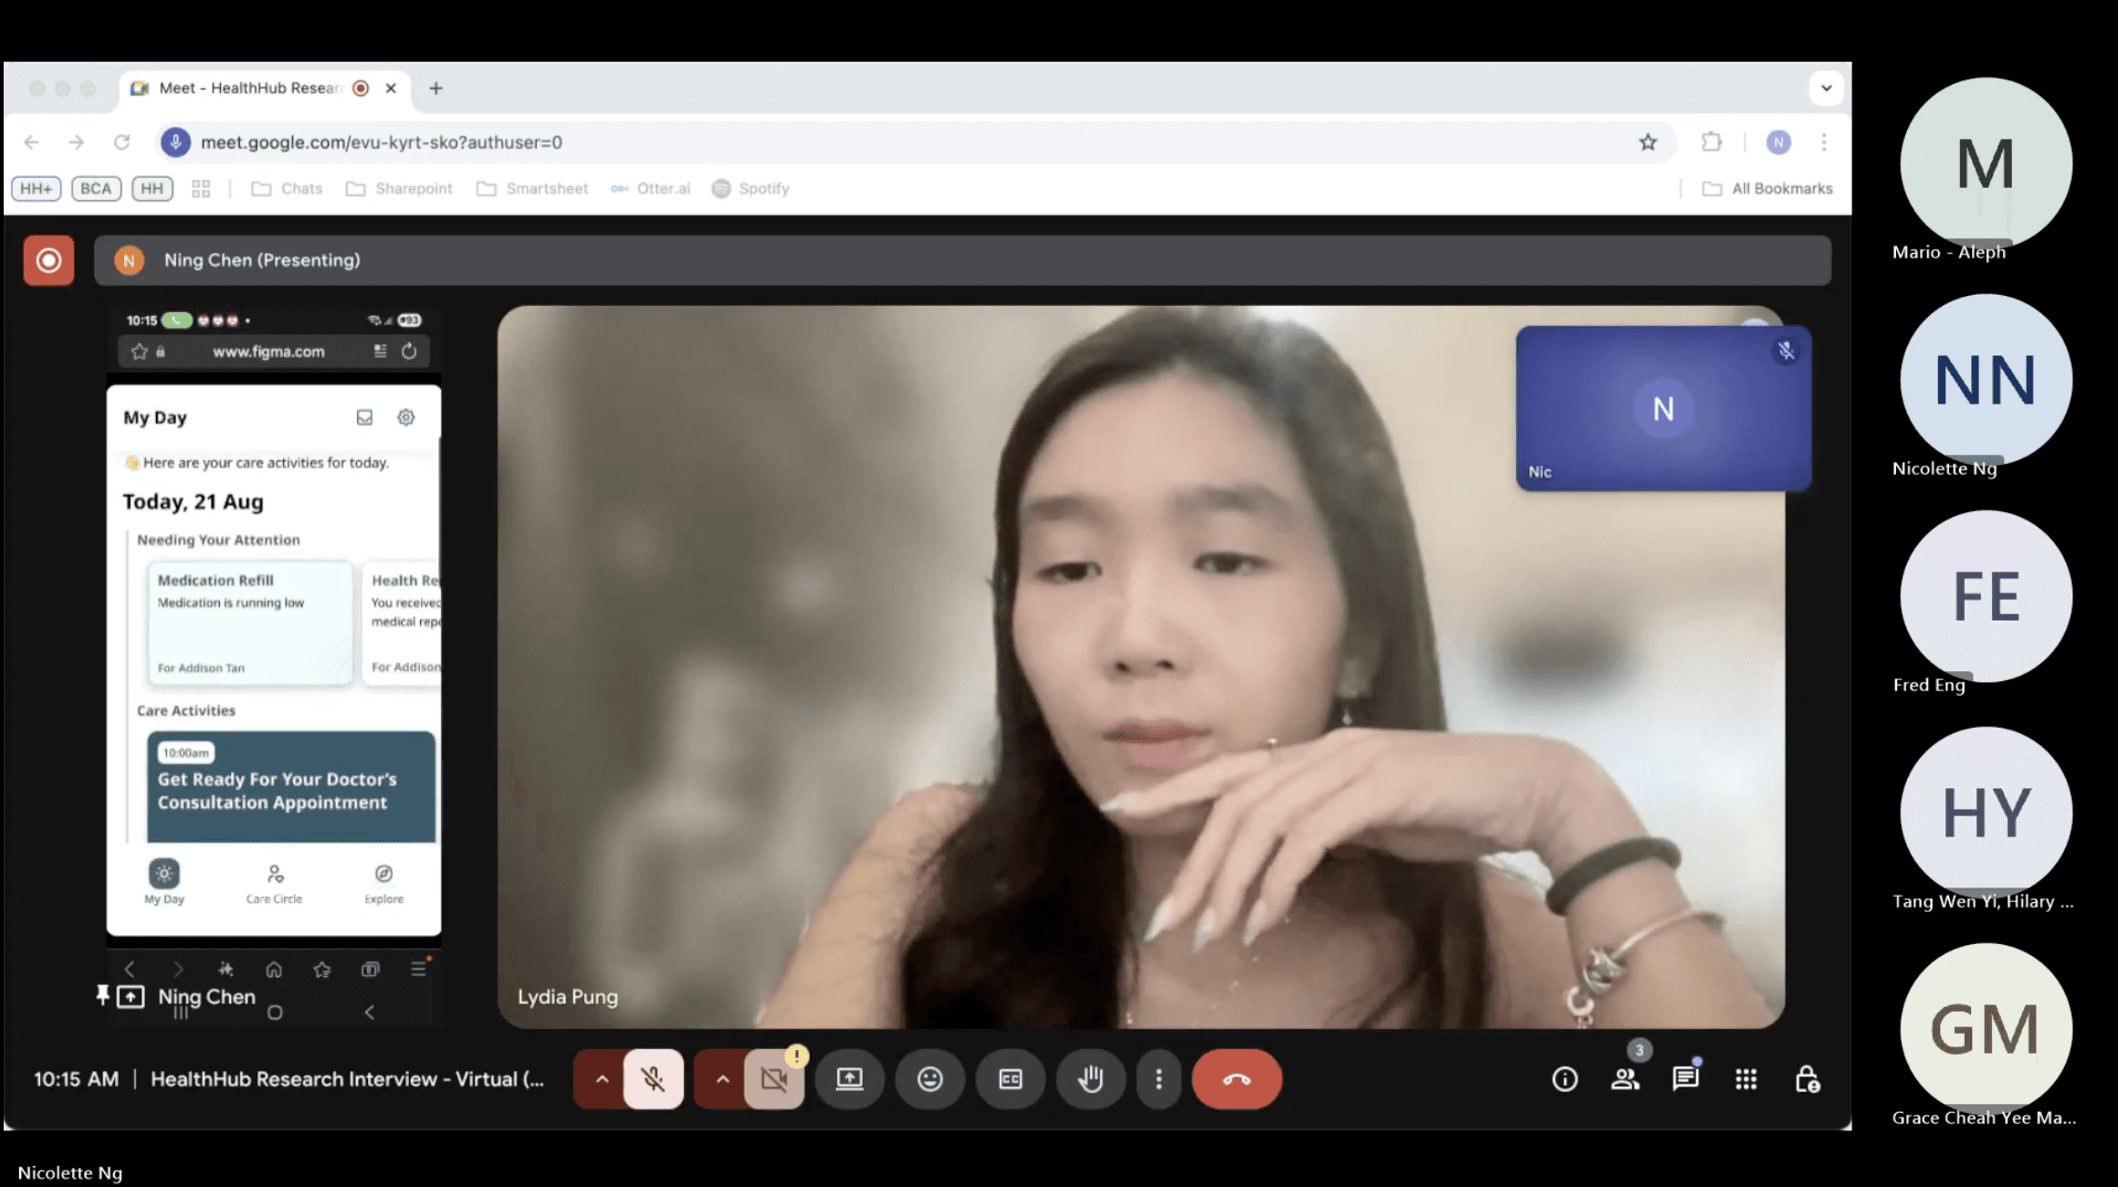Open the meeting details info icon
The image size is (2118, 1187).
pyautogui.click(x=1564, y=1079)
